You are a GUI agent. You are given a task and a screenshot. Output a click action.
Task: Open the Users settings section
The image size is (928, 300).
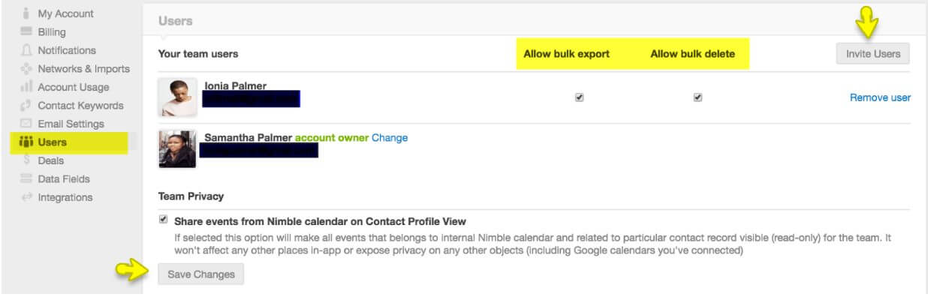coord(52,142)
